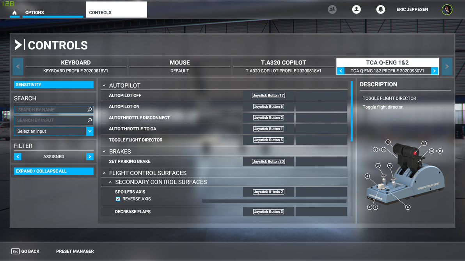Select the TCA Q-ENG 1&2 device tab
This screenshot has height=261, width=465.
click(387, 63)
